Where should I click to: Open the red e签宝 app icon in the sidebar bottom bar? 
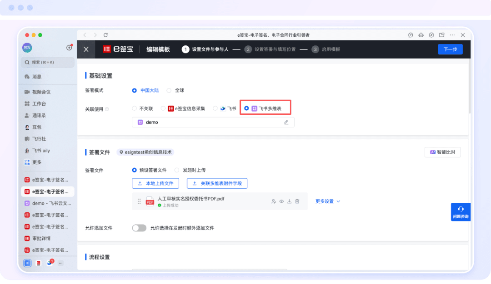(x=39, y=263)
